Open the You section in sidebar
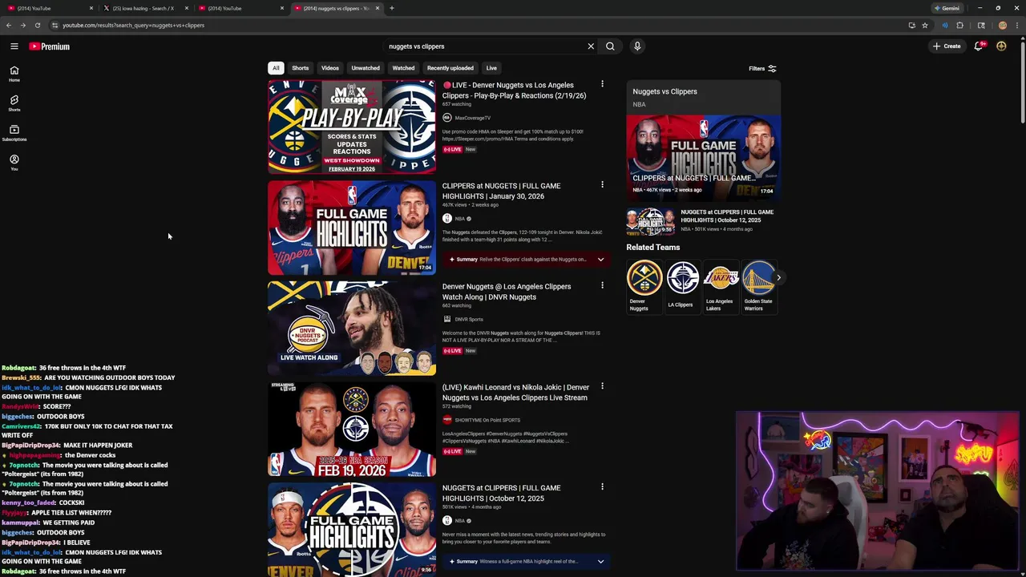Screen dimensions: 1026x577 (14, 162)
